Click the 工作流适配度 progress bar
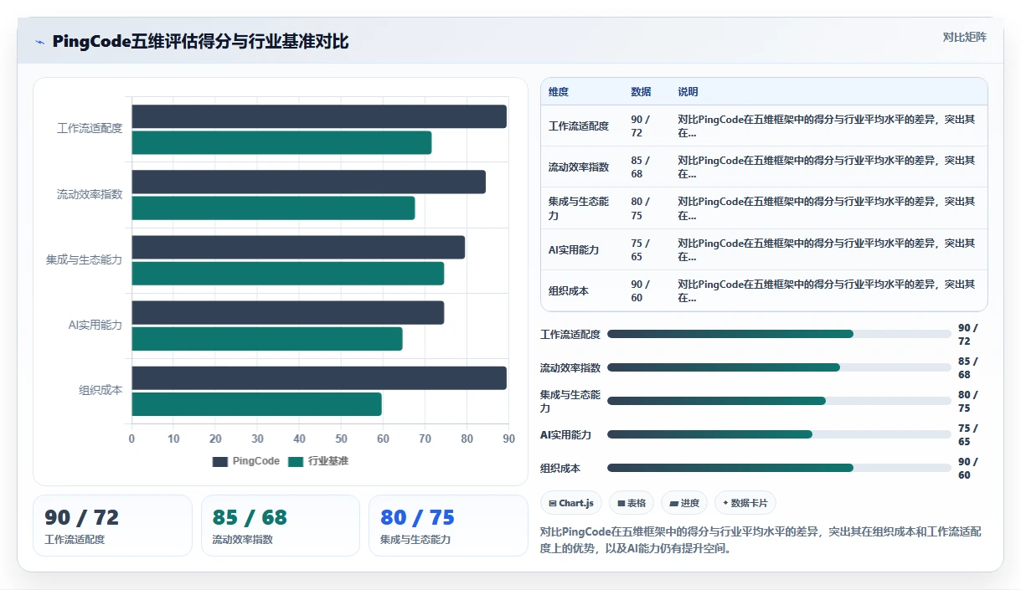The height and width of the screenshot is (590, 1021). pyautogui.click(x=779, y=334)
